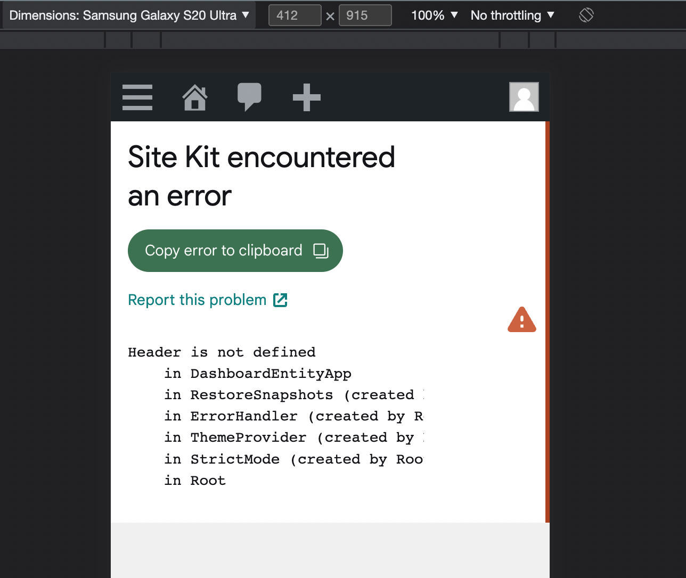Screen dimensions: 686x578
Task: Click the line in DashboardEntityApp
Action: click(258, 374)
